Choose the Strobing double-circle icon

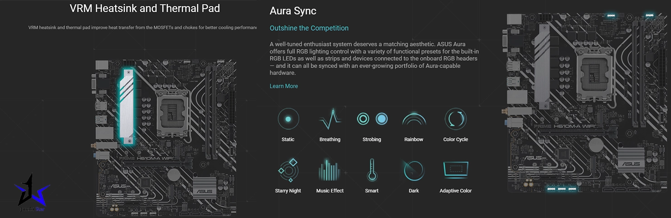(372, 119)
